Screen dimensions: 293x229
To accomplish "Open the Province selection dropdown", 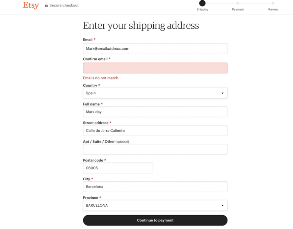I will coord(155,205).
